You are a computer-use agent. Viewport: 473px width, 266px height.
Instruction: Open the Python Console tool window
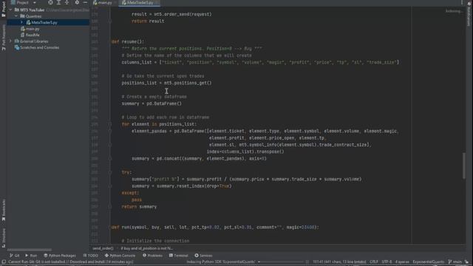tap(120, 256)
